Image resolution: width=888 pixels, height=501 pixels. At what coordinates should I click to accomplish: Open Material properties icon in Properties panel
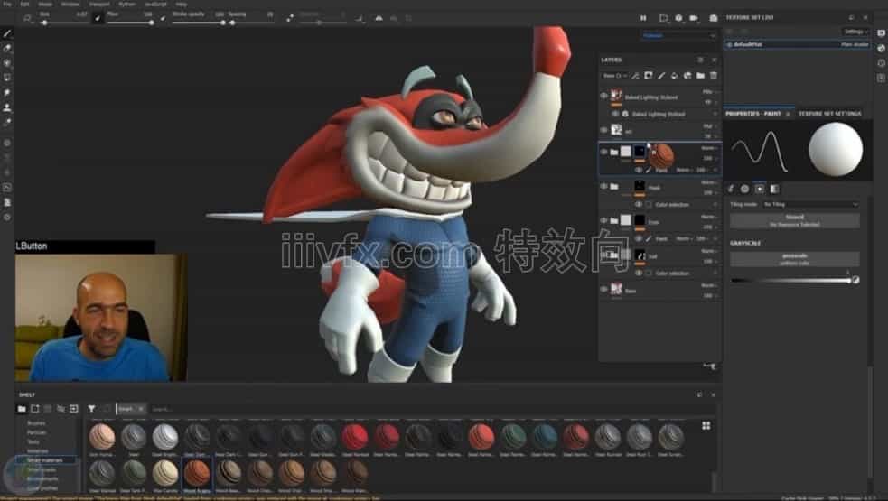pyautogui.click(x=775, y=189)
